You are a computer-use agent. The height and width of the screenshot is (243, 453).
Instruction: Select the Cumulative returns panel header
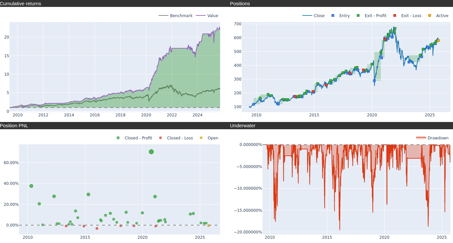21,4
